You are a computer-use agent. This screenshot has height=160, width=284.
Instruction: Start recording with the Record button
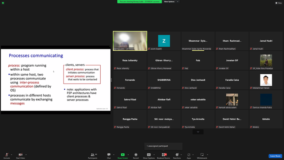coord(136,156)
